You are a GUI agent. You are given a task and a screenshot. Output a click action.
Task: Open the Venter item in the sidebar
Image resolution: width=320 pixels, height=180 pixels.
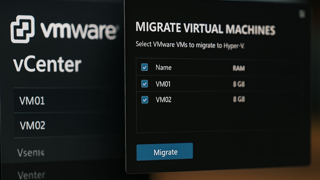click(31, 175)
